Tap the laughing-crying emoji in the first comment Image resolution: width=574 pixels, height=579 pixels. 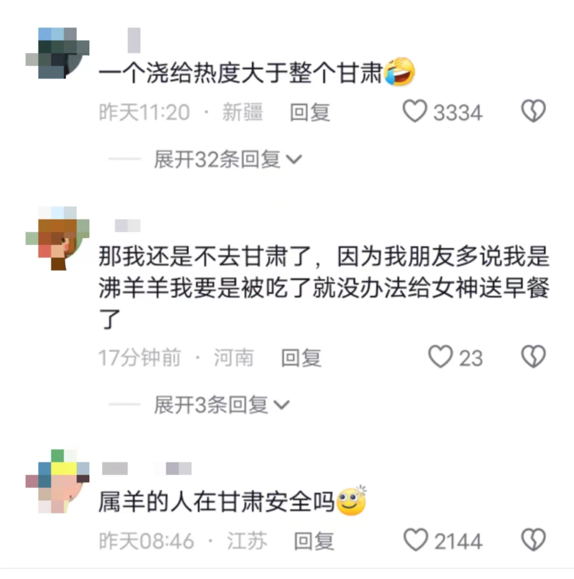coord(399,72)
